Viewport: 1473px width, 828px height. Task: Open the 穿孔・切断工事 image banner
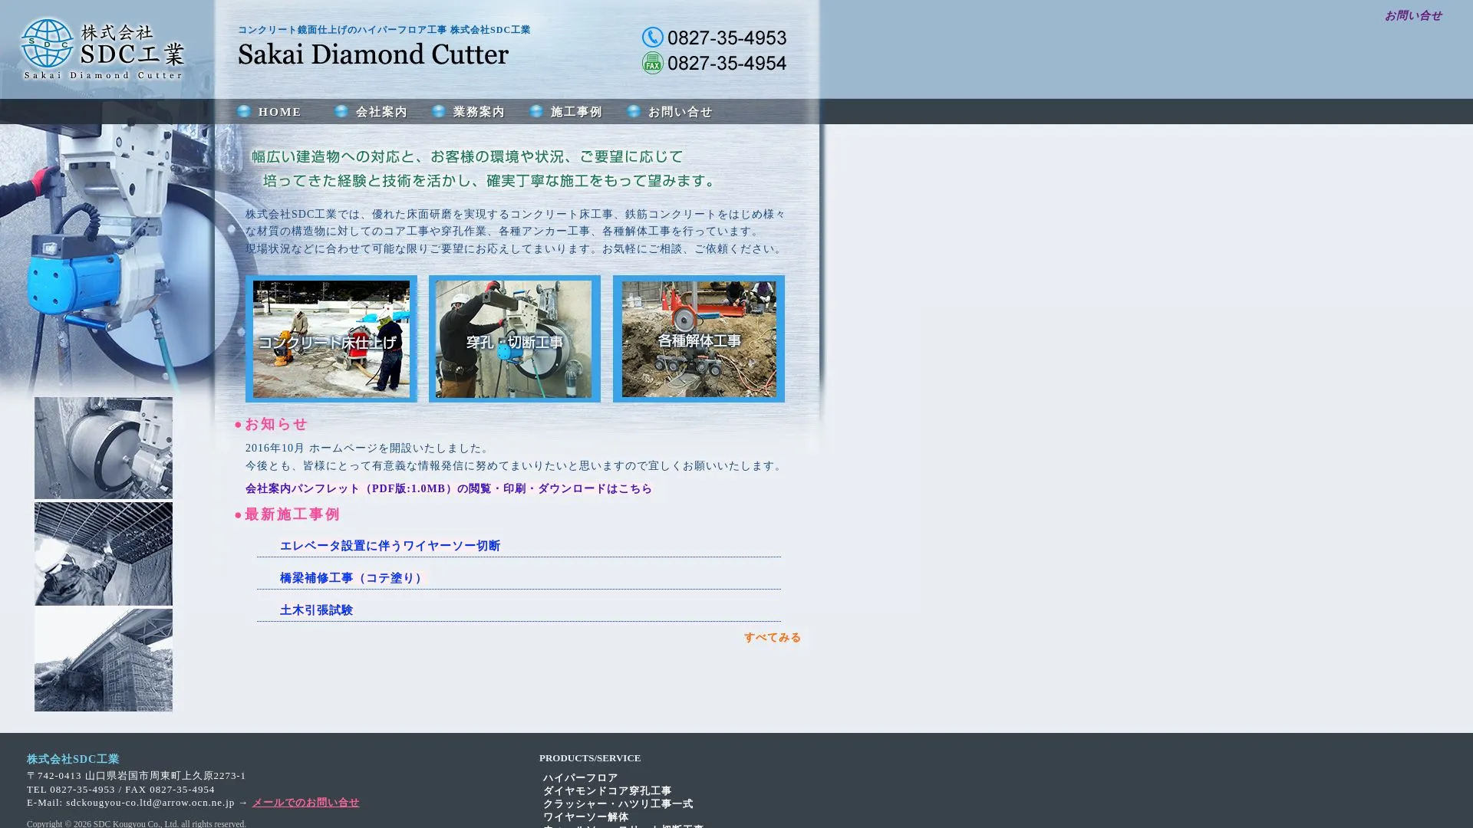515,339
